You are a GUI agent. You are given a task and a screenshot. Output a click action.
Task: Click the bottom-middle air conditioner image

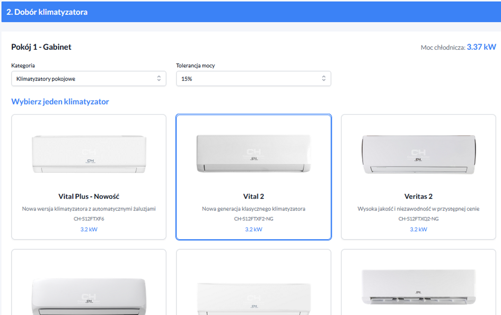[x=253, y=298]
